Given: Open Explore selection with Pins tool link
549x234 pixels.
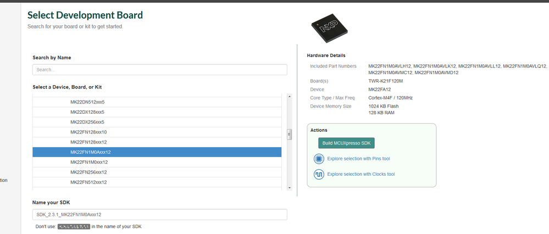Looking at the screenshot, I should point(358,159).
